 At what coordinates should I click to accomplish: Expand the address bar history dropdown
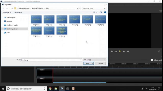click(x=77, y=8)
